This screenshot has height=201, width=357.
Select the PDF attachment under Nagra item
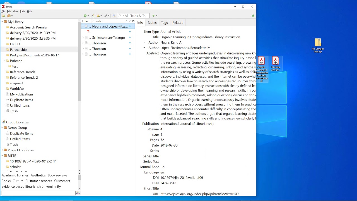(88, 32)
